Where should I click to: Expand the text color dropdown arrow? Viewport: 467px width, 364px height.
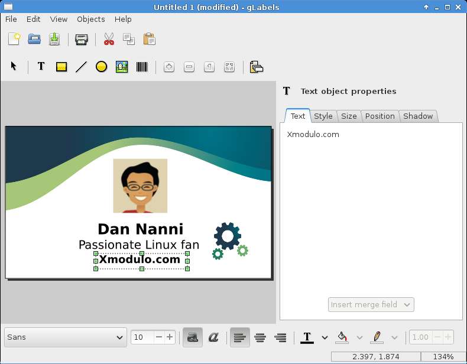click(x=325, y=337)
